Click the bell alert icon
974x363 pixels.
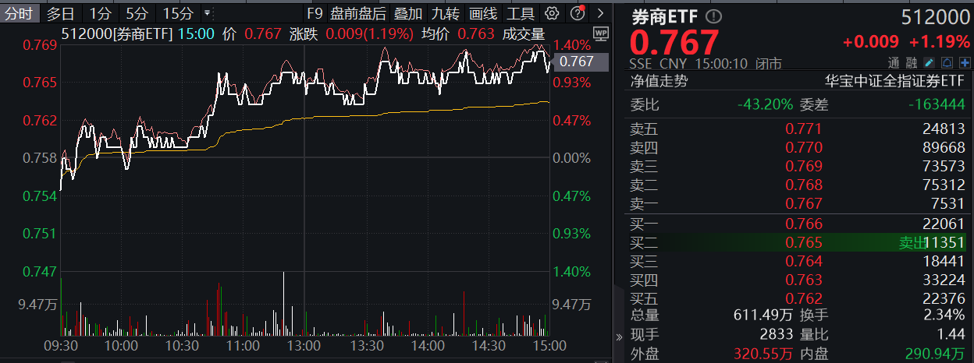pyautogui.click(x=947, y=63)
